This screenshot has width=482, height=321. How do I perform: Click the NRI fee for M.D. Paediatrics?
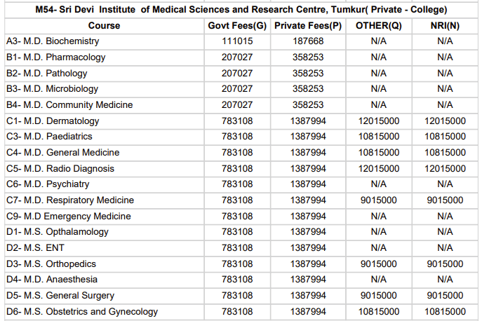[x=445, y=137]
